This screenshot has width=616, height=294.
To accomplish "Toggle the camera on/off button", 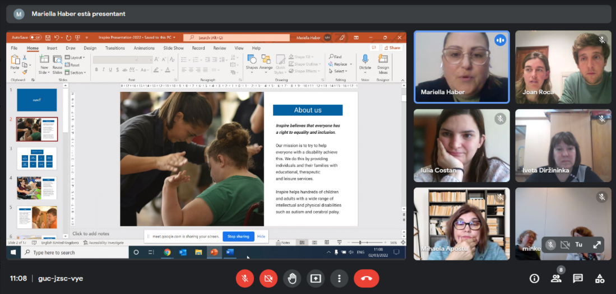I will tap(268, 278).
